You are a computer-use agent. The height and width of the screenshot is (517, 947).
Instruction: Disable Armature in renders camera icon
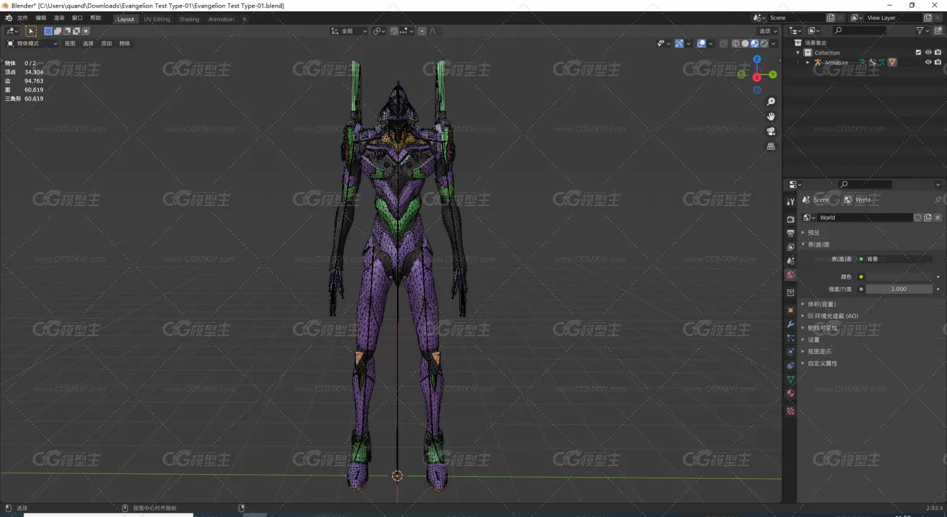[x=938, y=62]
